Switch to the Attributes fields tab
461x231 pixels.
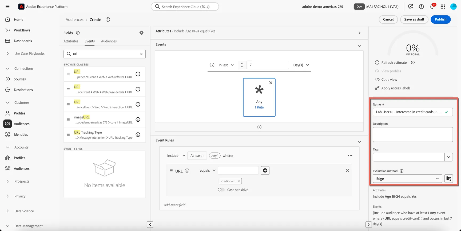[71, 41]
